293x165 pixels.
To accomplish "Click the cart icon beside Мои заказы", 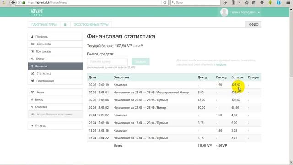I will [33, 51].
